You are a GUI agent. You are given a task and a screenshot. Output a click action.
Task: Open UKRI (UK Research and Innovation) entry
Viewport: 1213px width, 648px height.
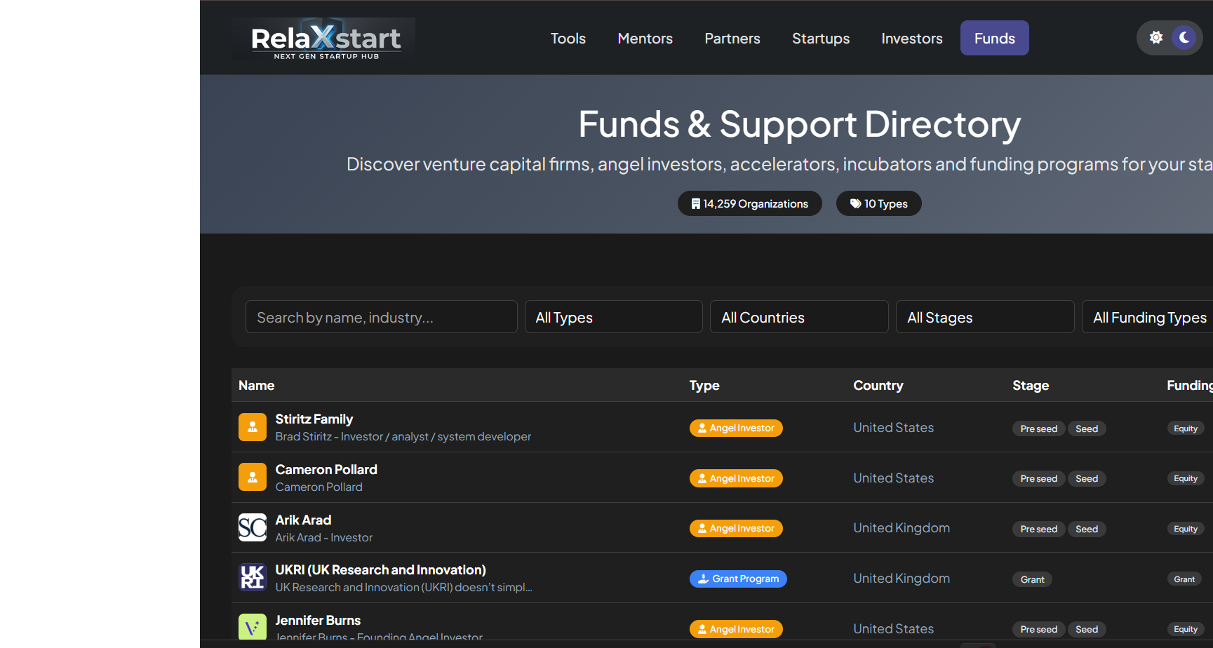[x=380, y=569]
